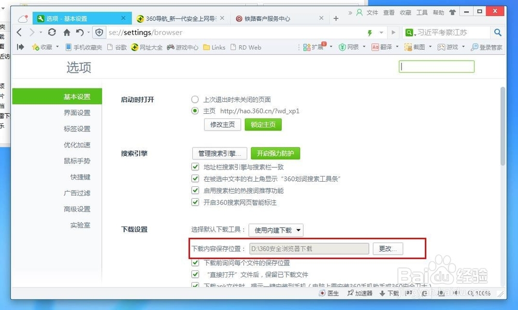The height and width of the screenshot is (310, 518).
Task: Search with the blue magnifier icon
Action: [497, 33]
